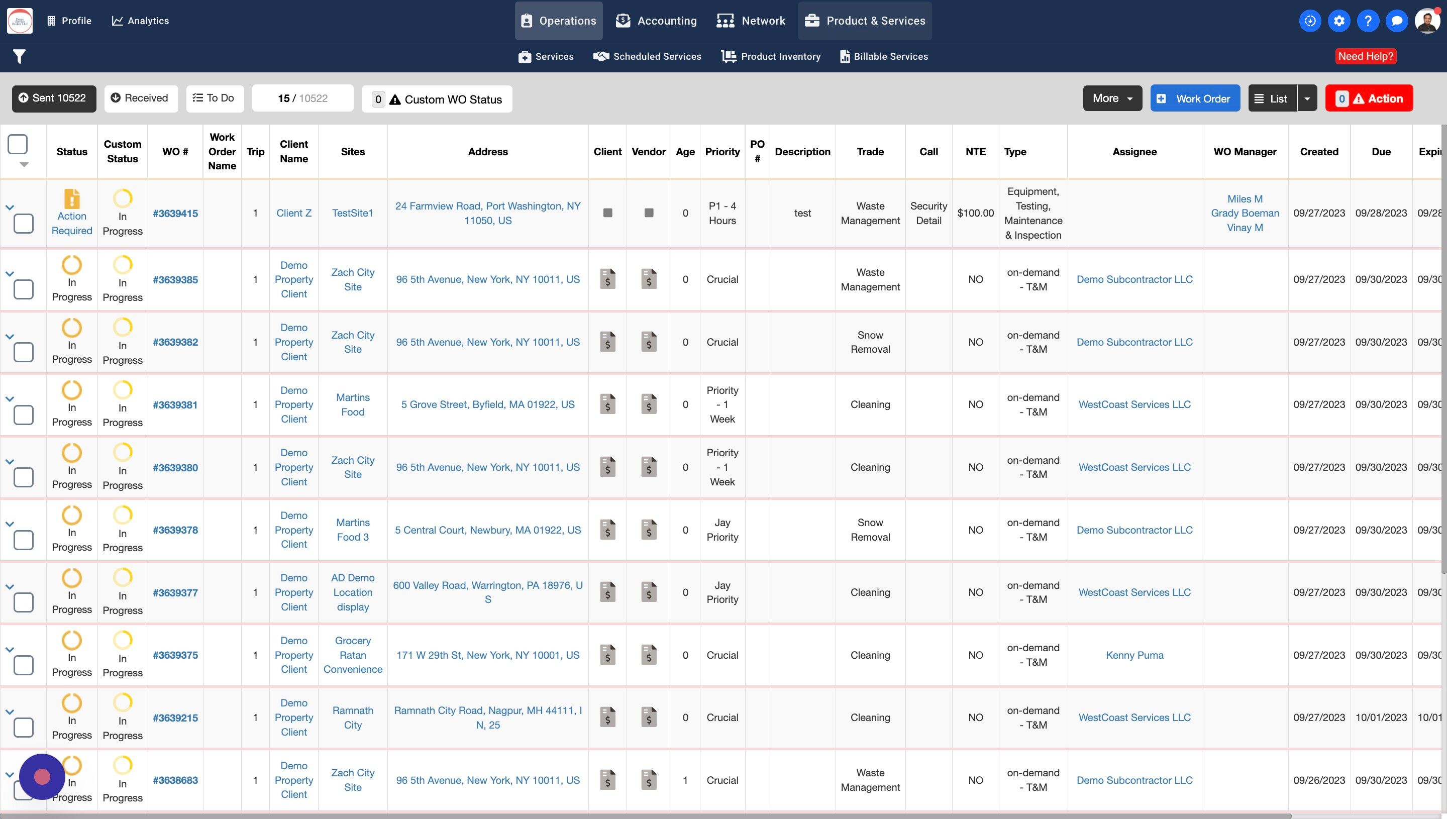Toggle the select-all header checkbox

point(18,144)
